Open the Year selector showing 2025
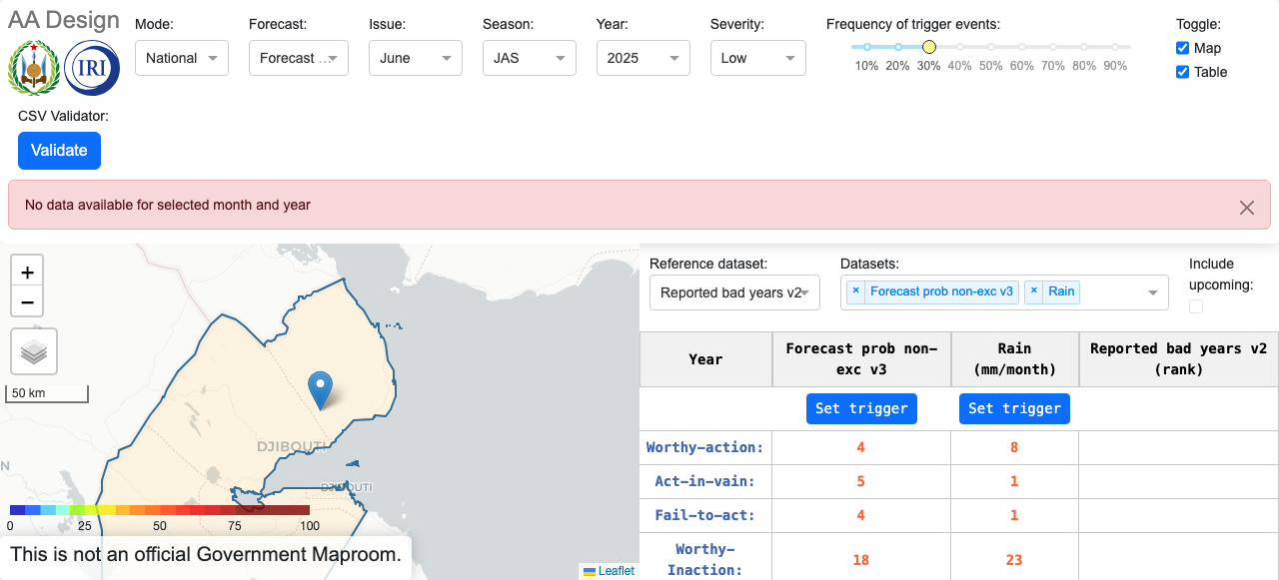Image resolution: width=1279 pixels, height=580 pixels. [642, 58]
